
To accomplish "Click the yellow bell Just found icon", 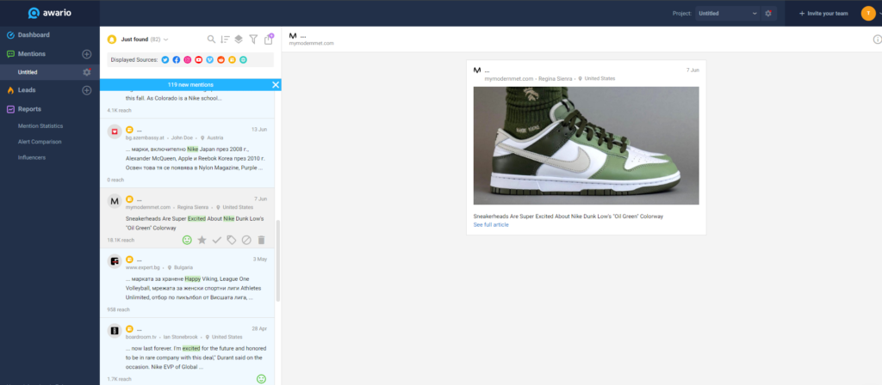I will tap(112, 40).
